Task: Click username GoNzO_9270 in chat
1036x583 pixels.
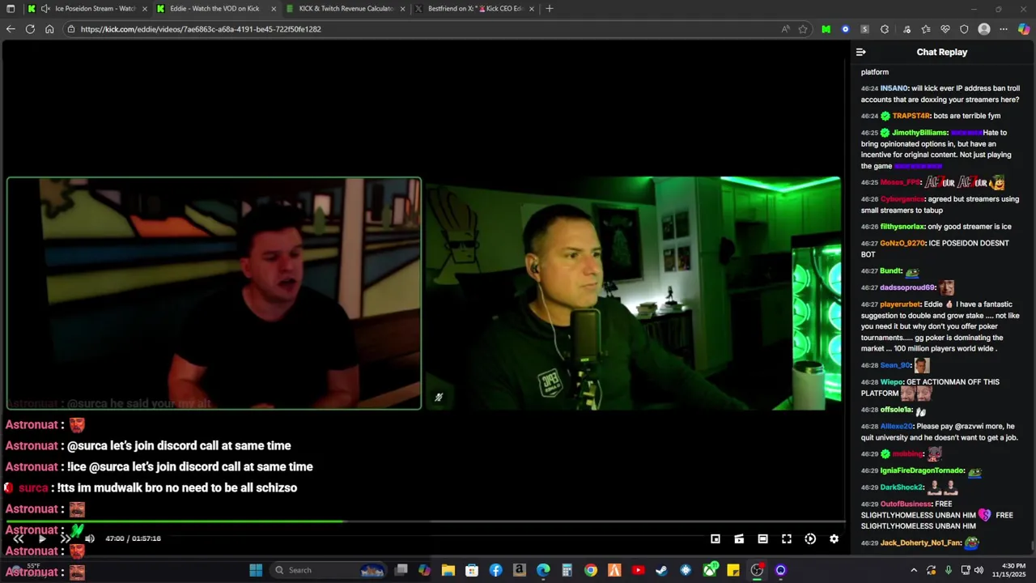Action: point(902,243)
